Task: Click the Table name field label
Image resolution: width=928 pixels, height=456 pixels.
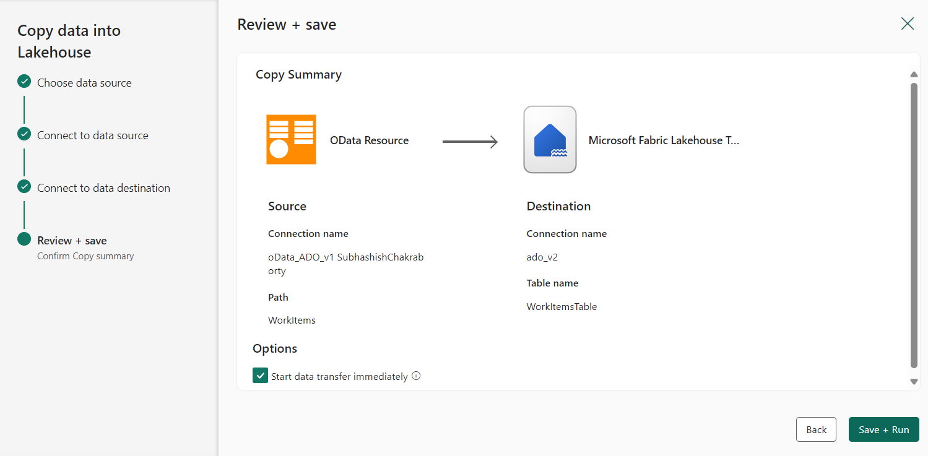Action: click(552, 283)
